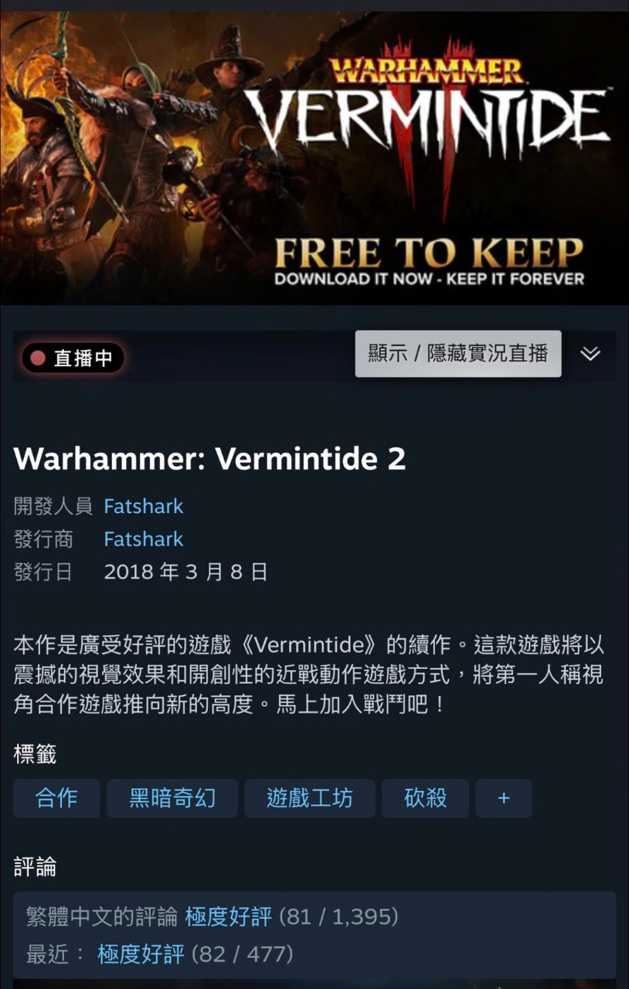629x989 pixels.
Task: Select the 合作 tag
Action: 56,798
